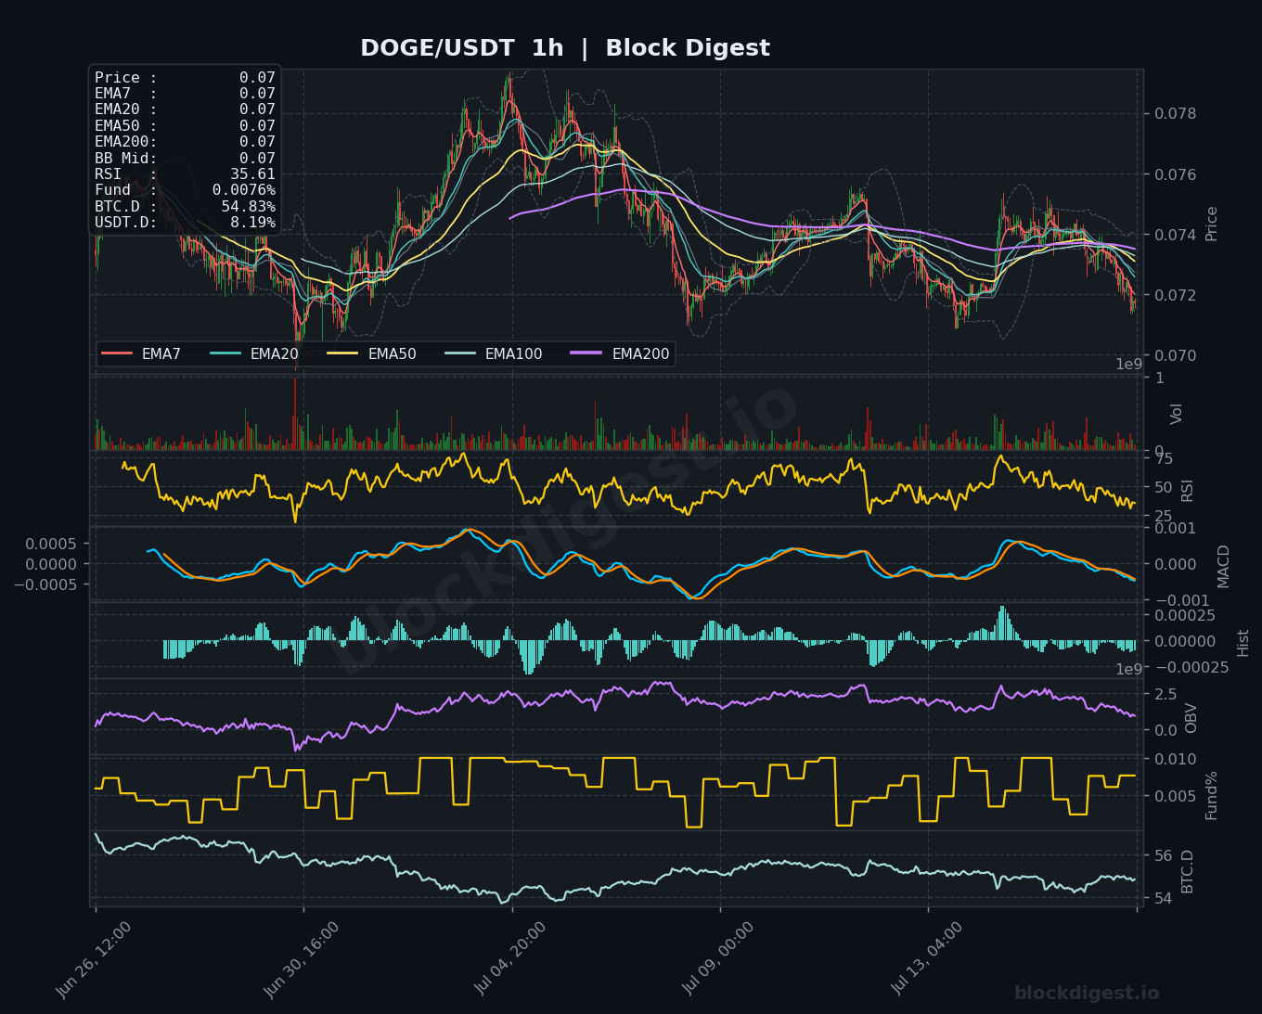Click the Fund% 0.010 axis tick
1262x1014 pixels.
click(x=1175, y=760)
